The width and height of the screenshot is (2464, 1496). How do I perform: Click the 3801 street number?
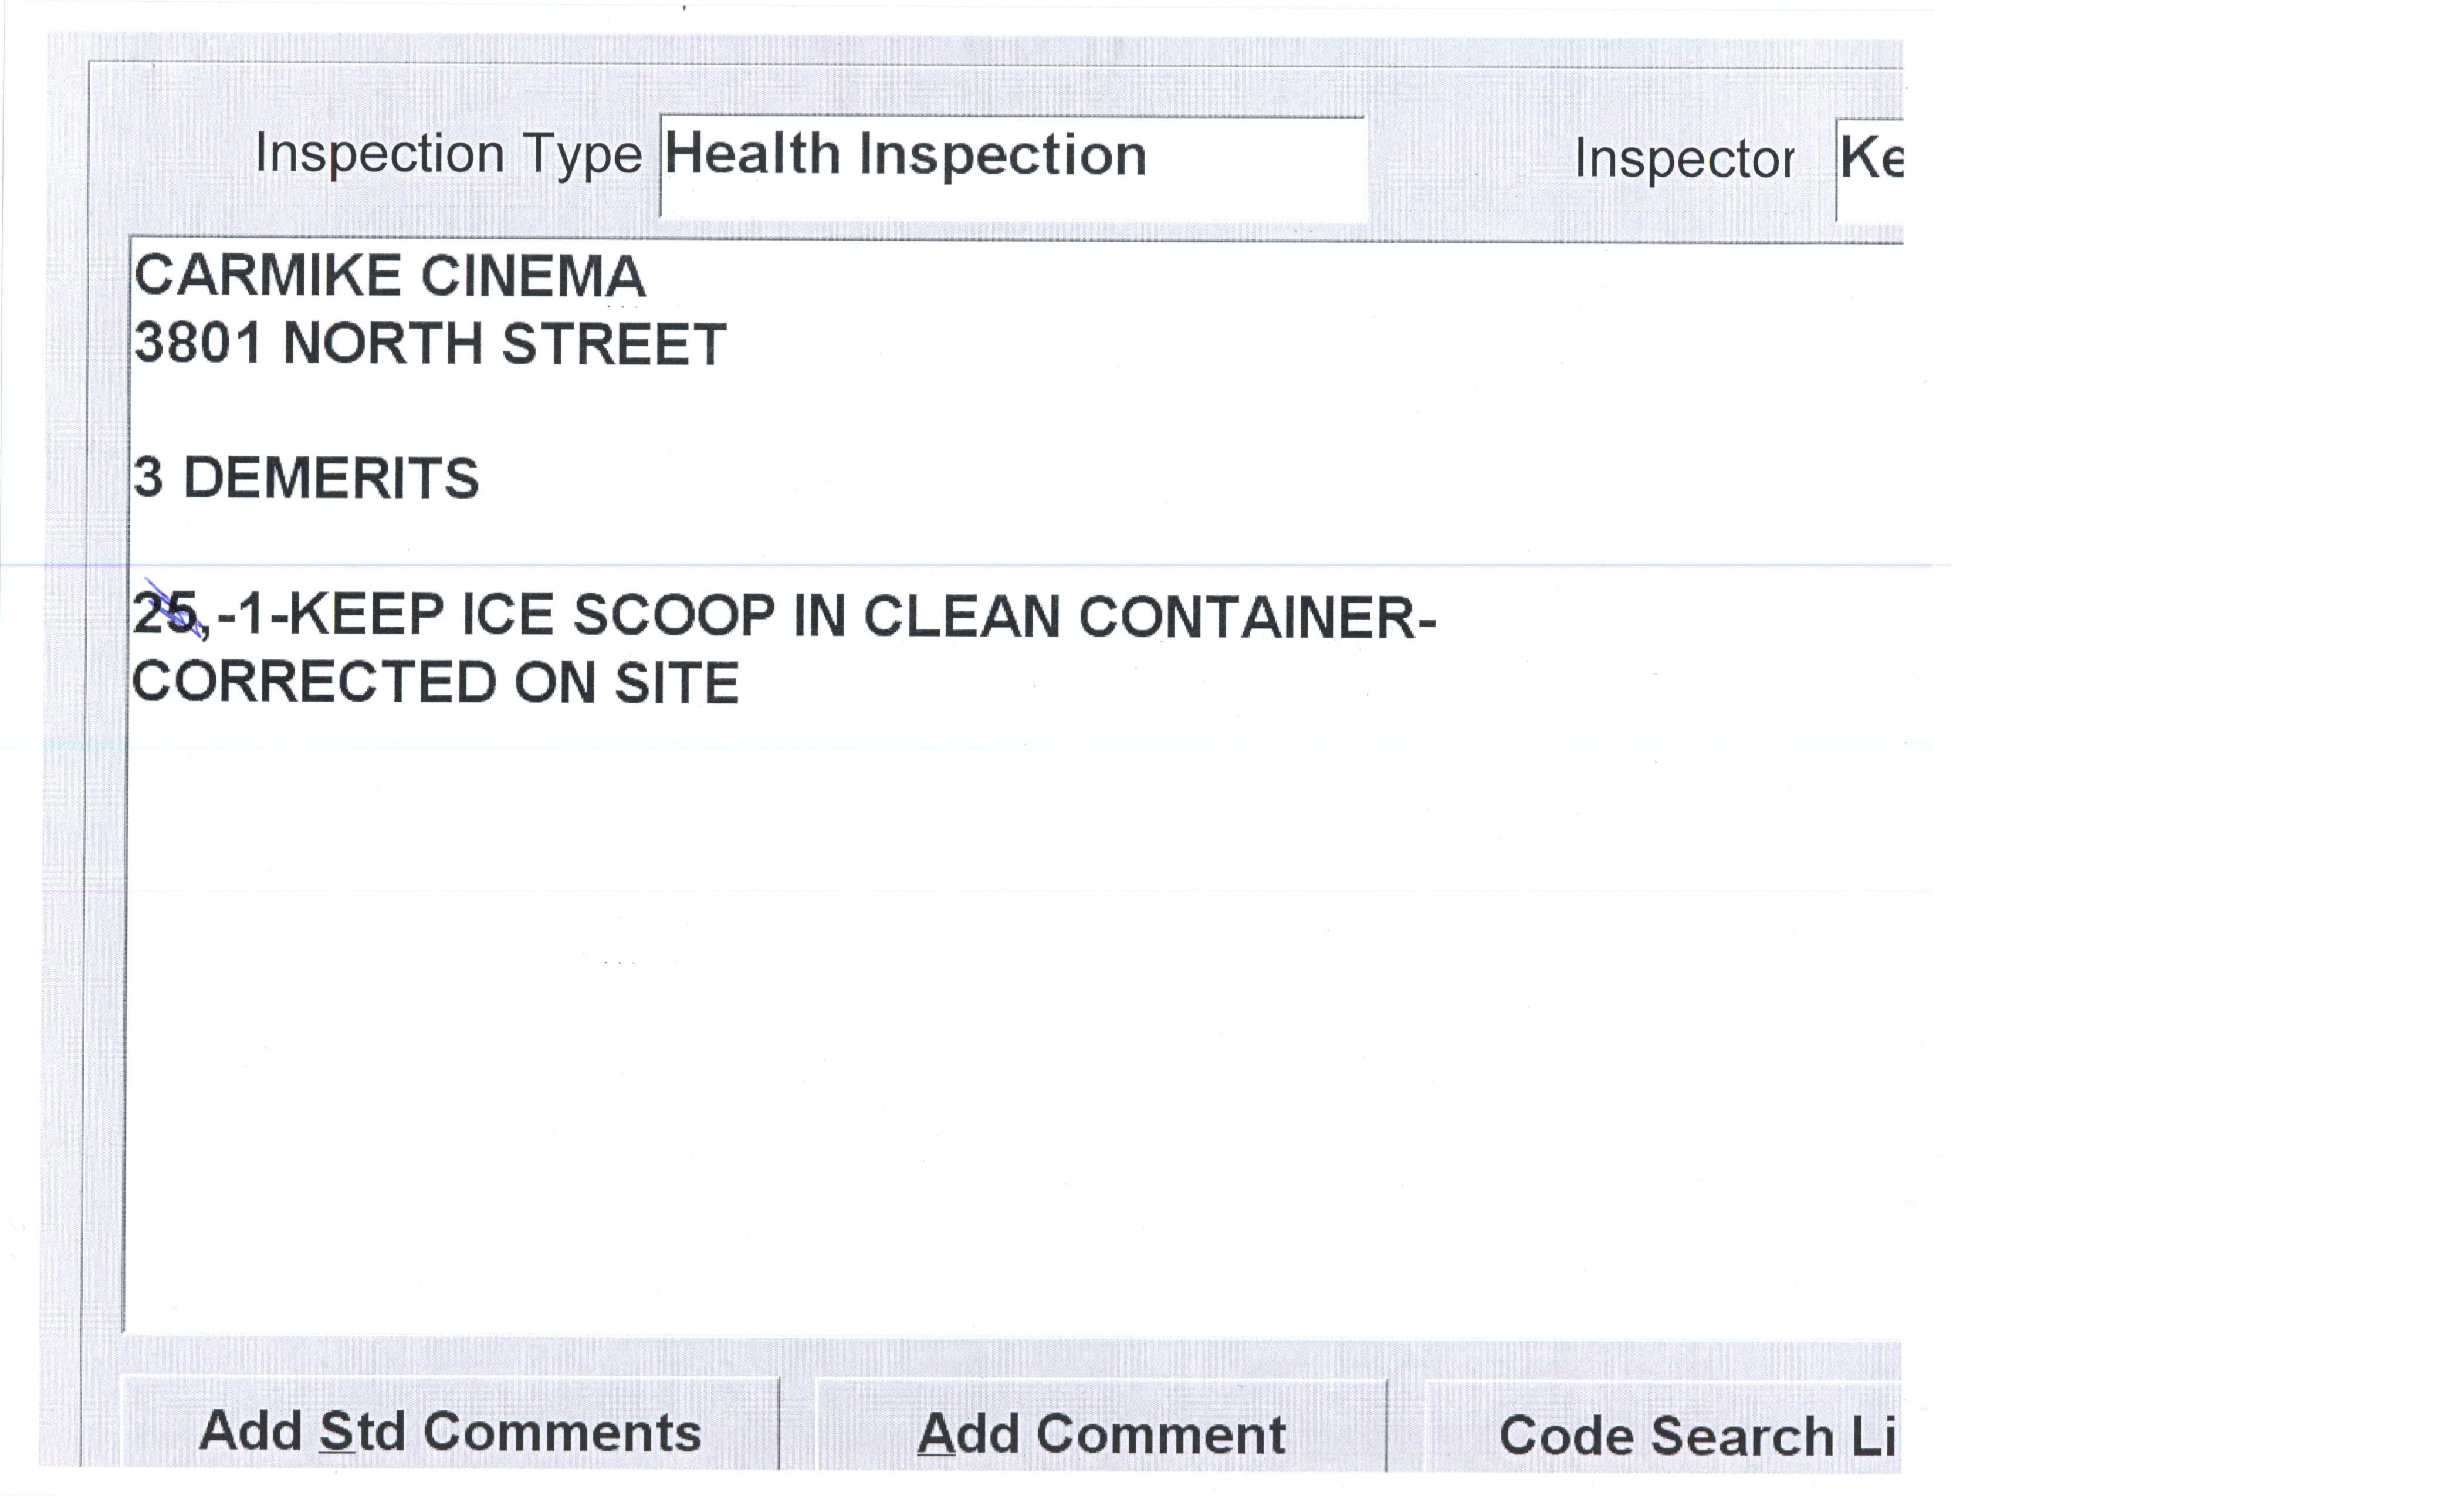point(198,344)
